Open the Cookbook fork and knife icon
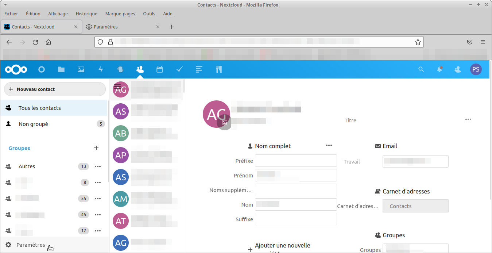Viewport: 492px width, 253px height. 218,69
